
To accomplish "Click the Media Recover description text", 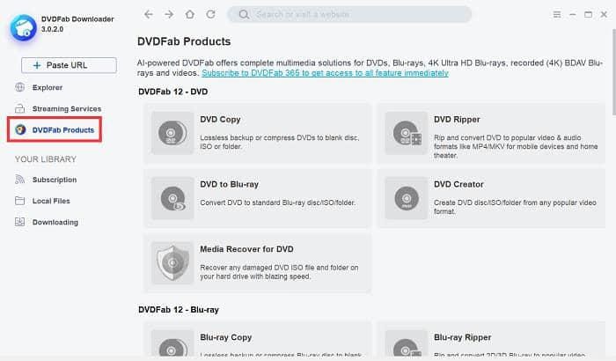I will click(x=279, y=272).
